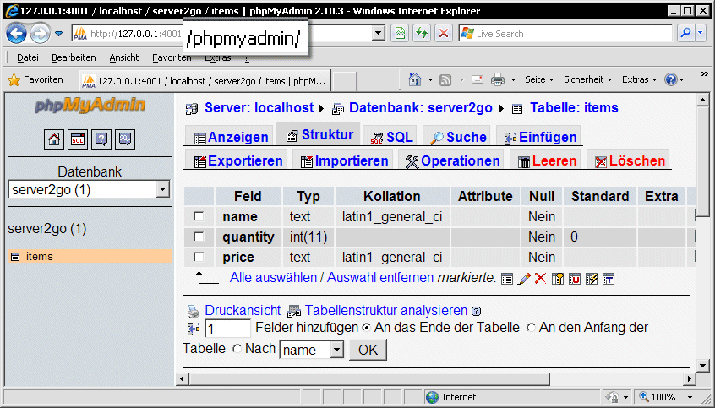Viewport: 715px width, 408px height.
Task: Open the search provider dropdown arrow
Action: click(701, 33)
